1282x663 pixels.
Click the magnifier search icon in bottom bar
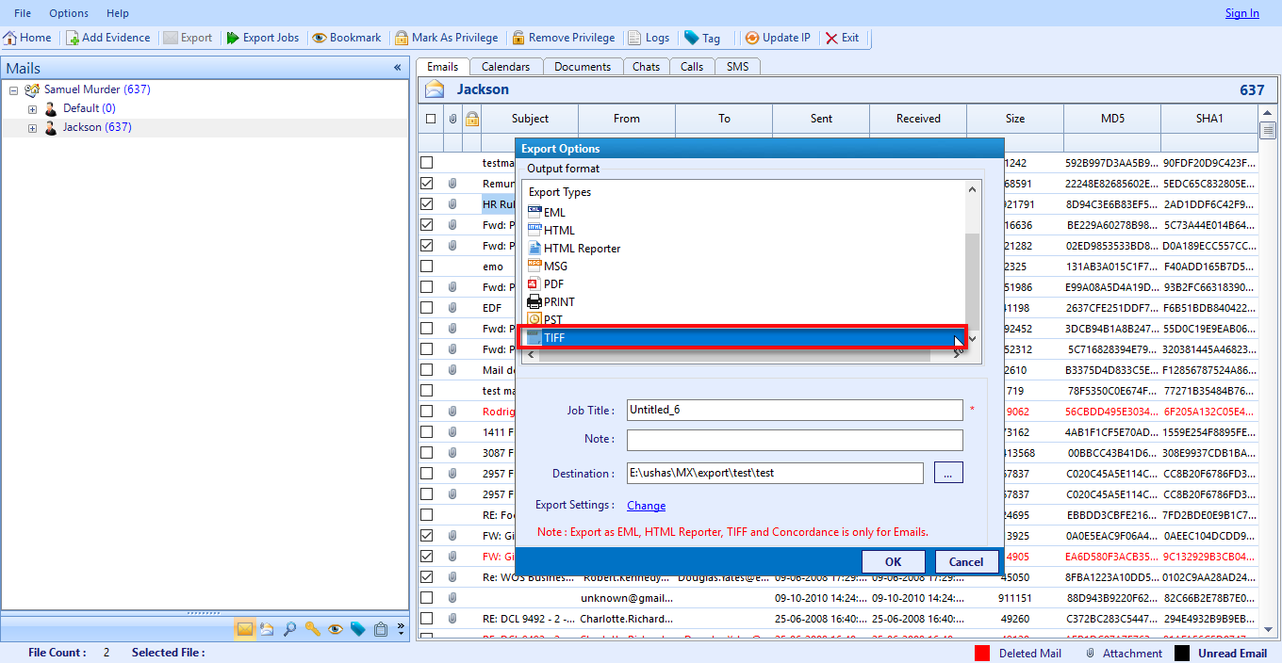pos(290,629)
